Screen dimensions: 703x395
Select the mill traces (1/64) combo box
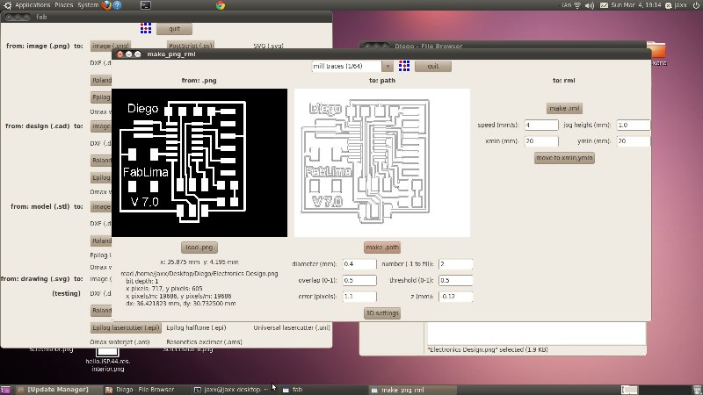(x=347, y=67)
